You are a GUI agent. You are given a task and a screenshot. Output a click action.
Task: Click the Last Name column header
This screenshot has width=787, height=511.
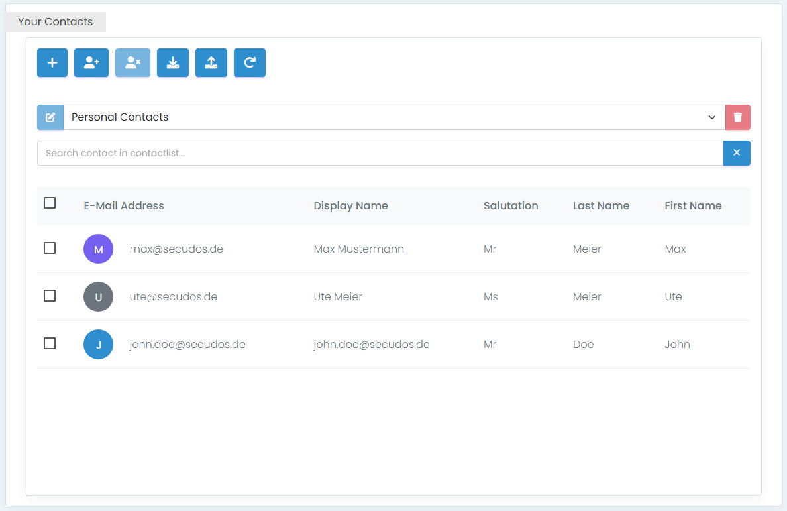click(x=601, y=205)
